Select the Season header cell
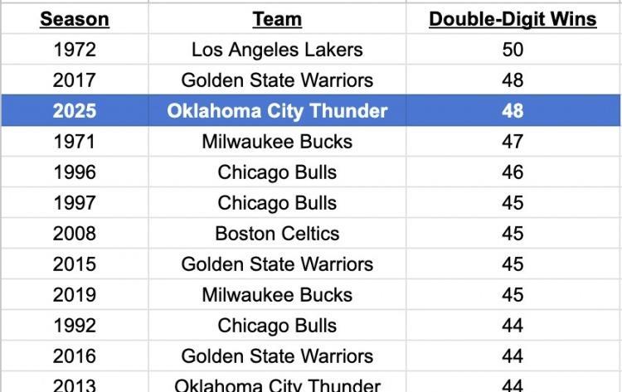This screenshot has height=392, width=622. 75,18
